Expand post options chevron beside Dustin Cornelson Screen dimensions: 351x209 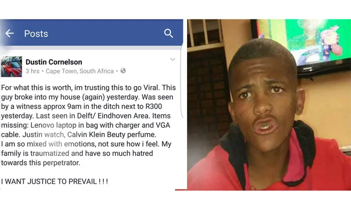(172, 59)
